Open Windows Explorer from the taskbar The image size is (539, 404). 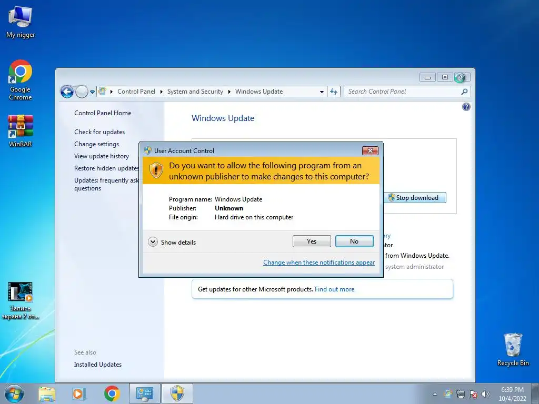click(47, 393)
